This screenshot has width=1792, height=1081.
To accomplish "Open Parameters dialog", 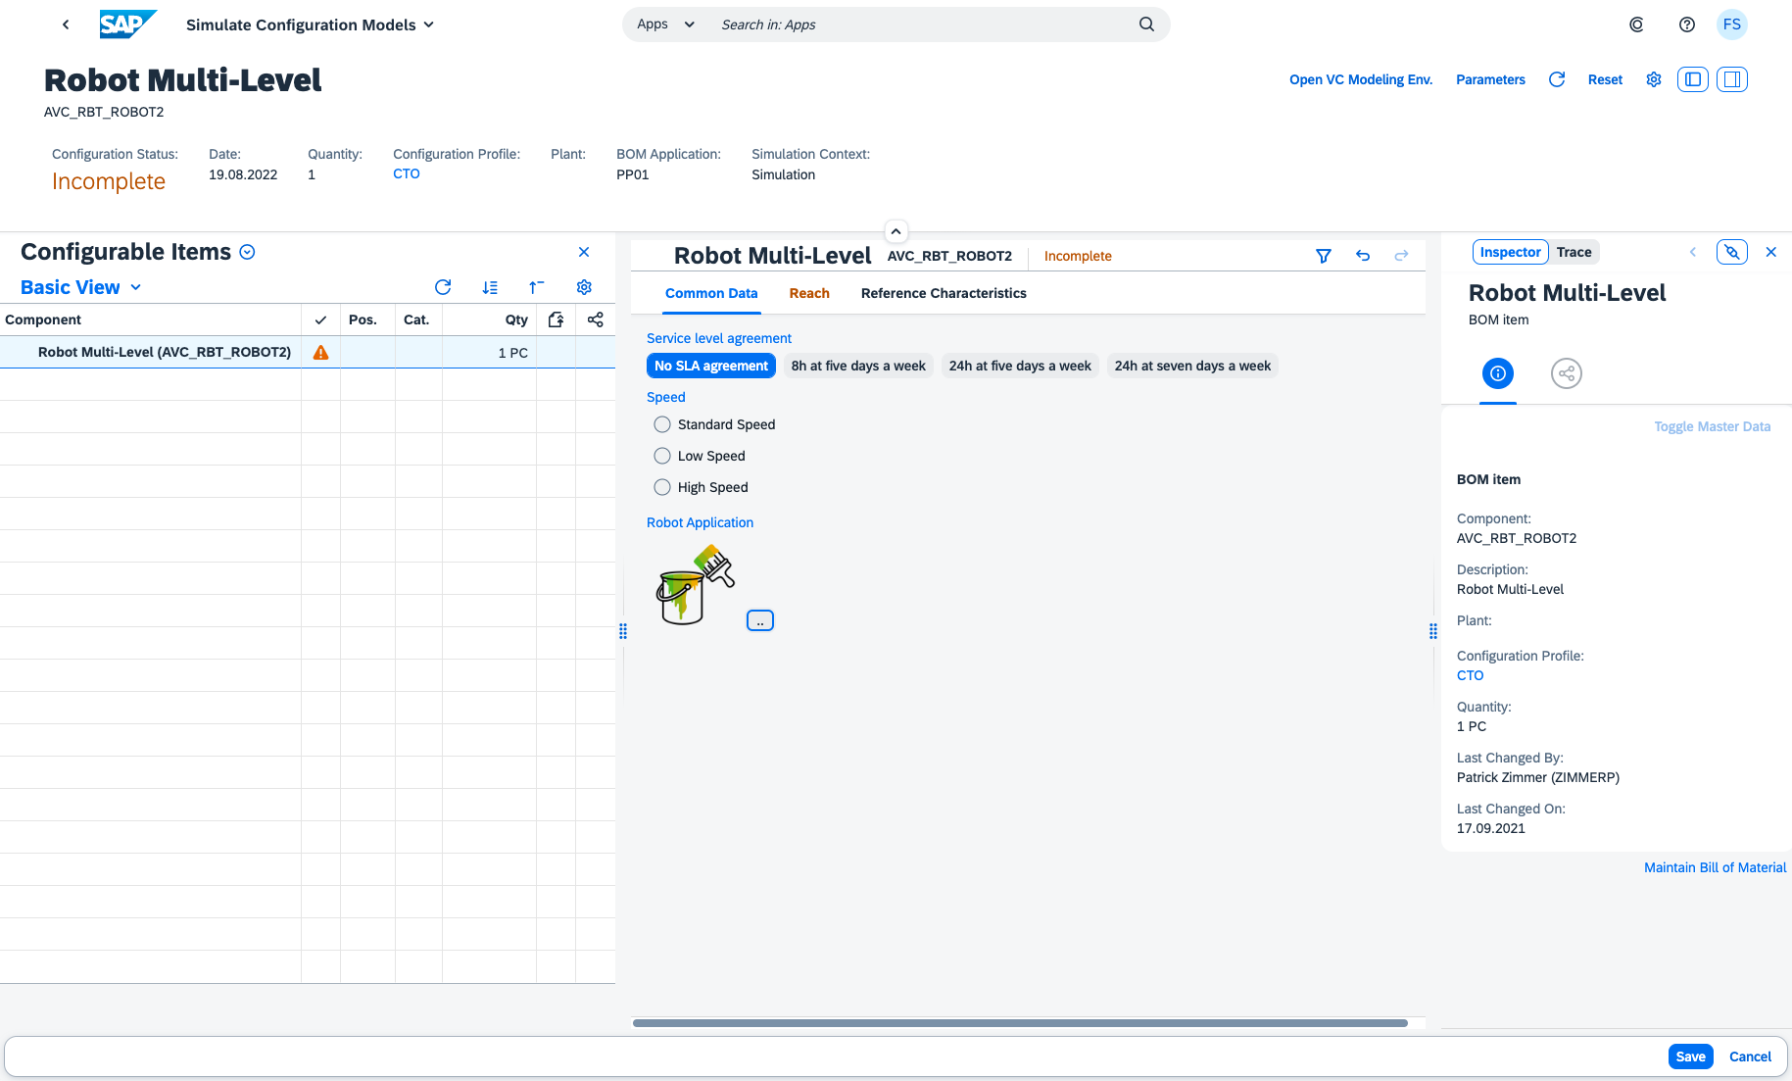I will click(1490, 79).
